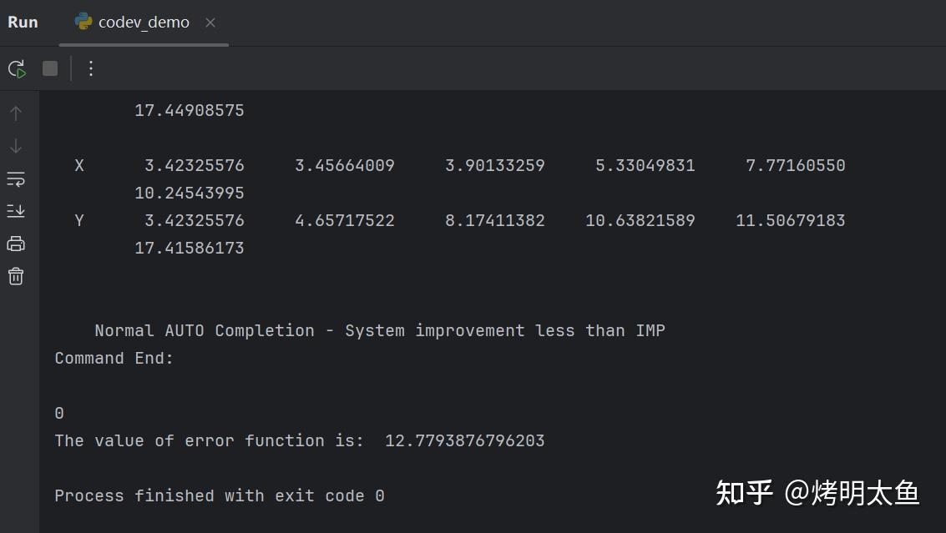Print the console output
The image size is (946, 533).
click(16, 244)
